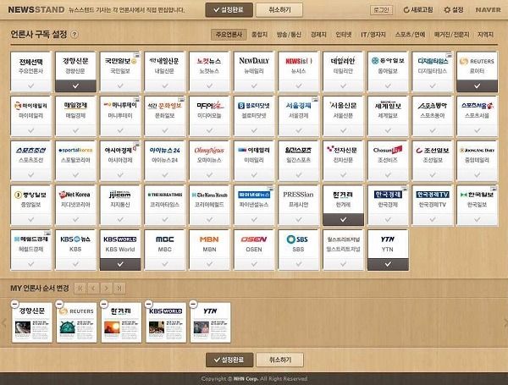Click the bottom 설정완료 button
The width and height of the screenshot is (508, 385).
tap(229, 360)
